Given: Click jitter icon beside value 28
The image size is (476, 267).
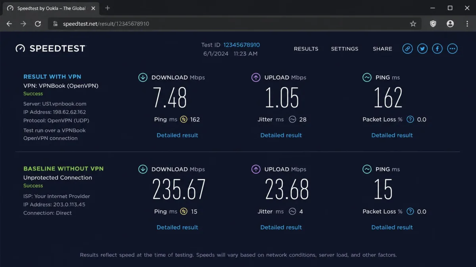Looking at the screenshot, I should pos(292,119).
